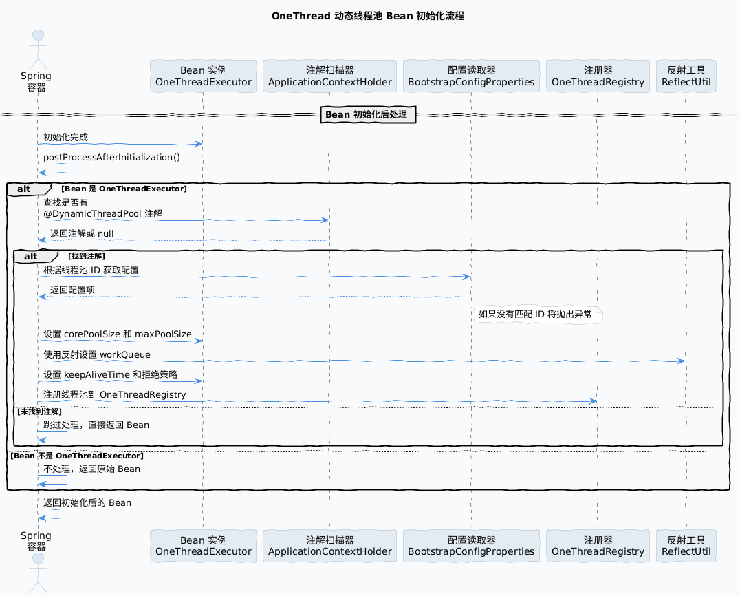Click the [找到注解] condition label
740x596 pixels.
[87, 256]
